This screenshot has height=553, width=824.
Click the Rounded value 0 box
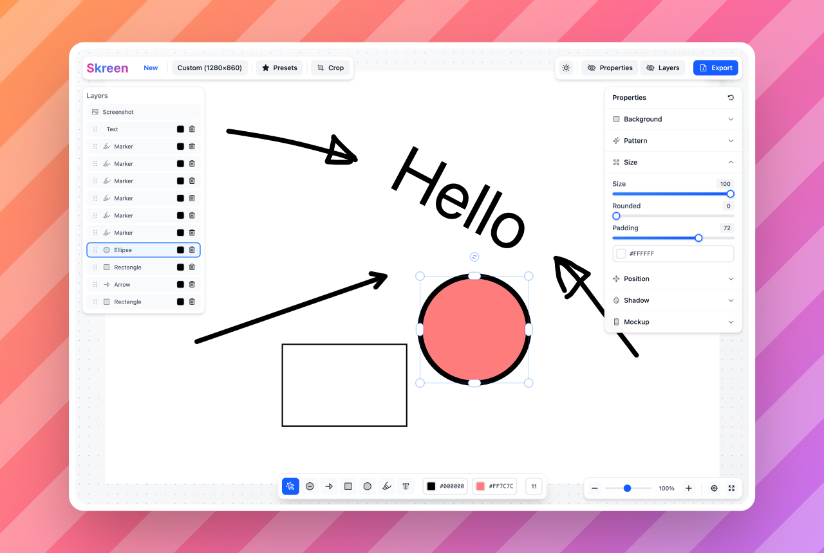[x=729, y=206]
